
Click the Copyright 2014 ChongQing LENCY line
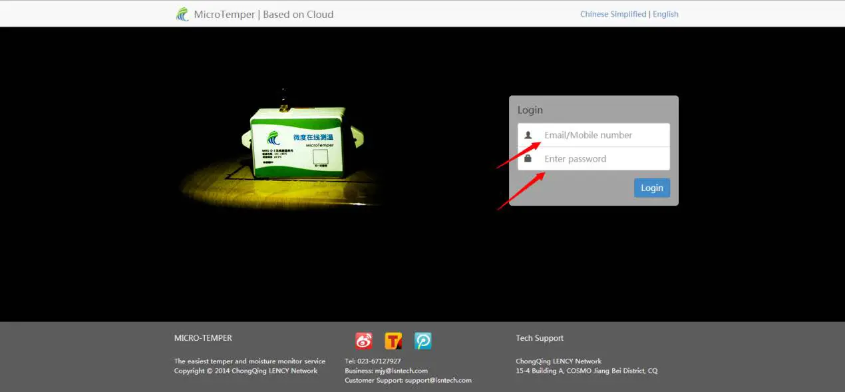pyautogui.click(x=246, y=371)
